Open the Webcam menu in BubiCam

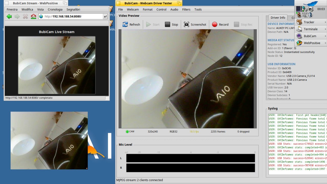(133, 9)
